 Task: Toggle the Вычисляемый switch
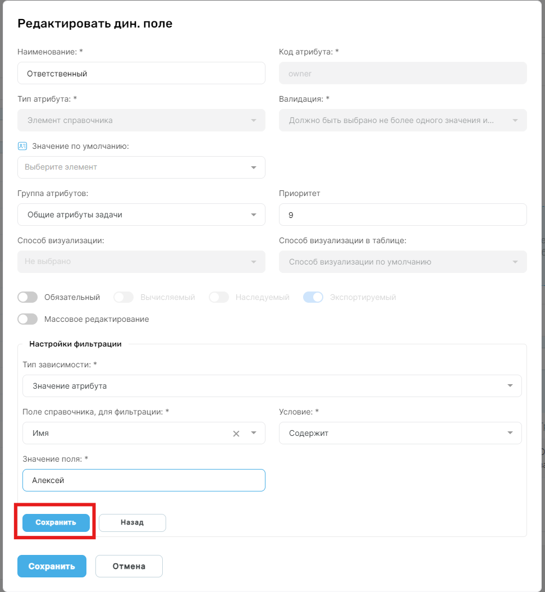pos(123,297)
